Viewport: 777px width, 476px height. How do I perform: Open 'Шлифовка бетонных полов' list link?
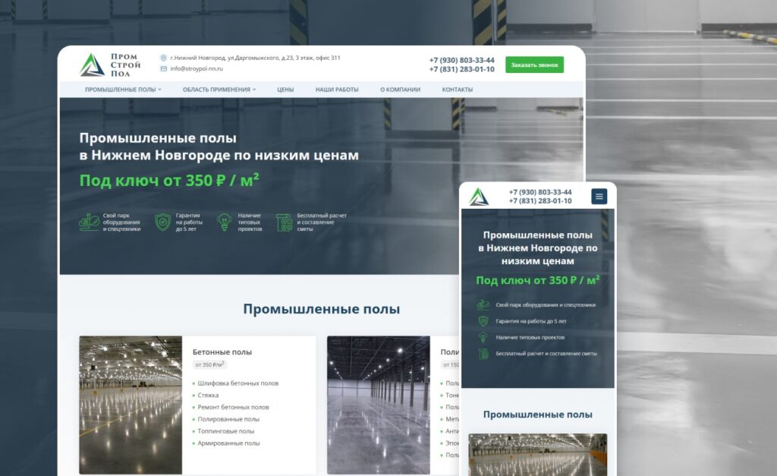tap(238, 383)
